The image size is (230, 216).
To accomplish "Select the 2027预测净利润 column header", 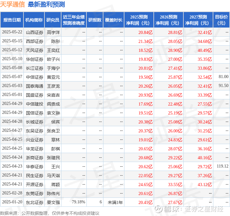I will point(198,20).
